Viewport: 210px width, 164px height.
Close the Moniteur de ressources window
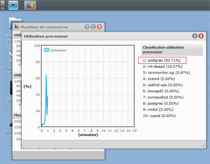(99, 27)
